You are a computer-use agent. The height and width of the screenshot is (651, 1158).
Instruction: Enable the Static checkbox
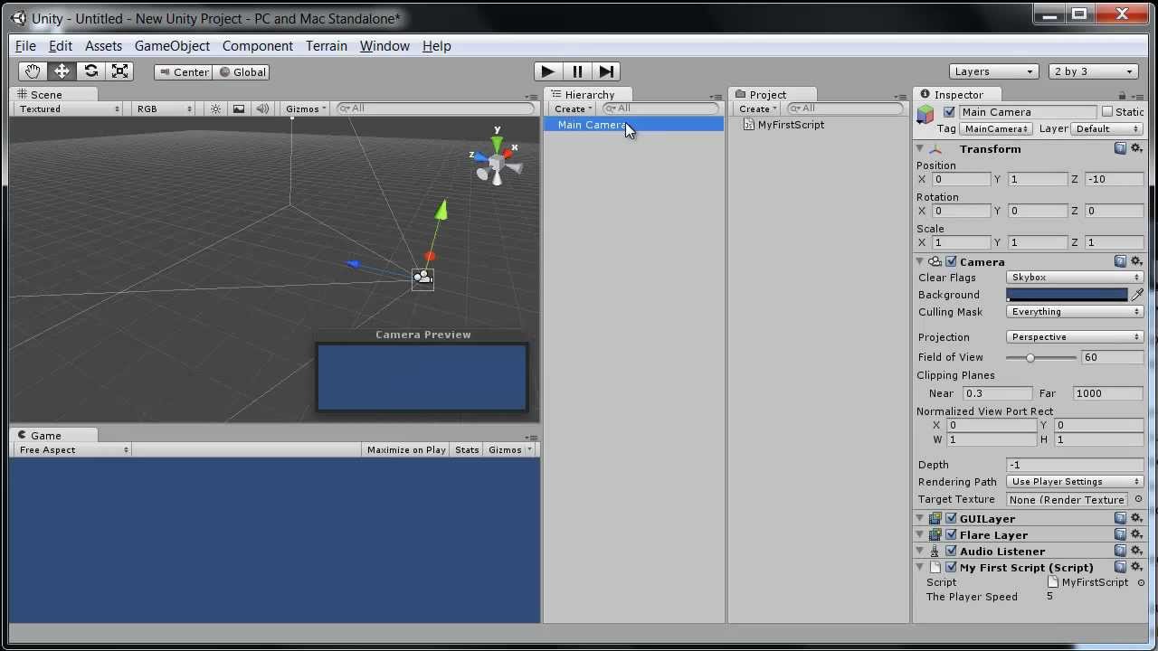point(1106,112)
